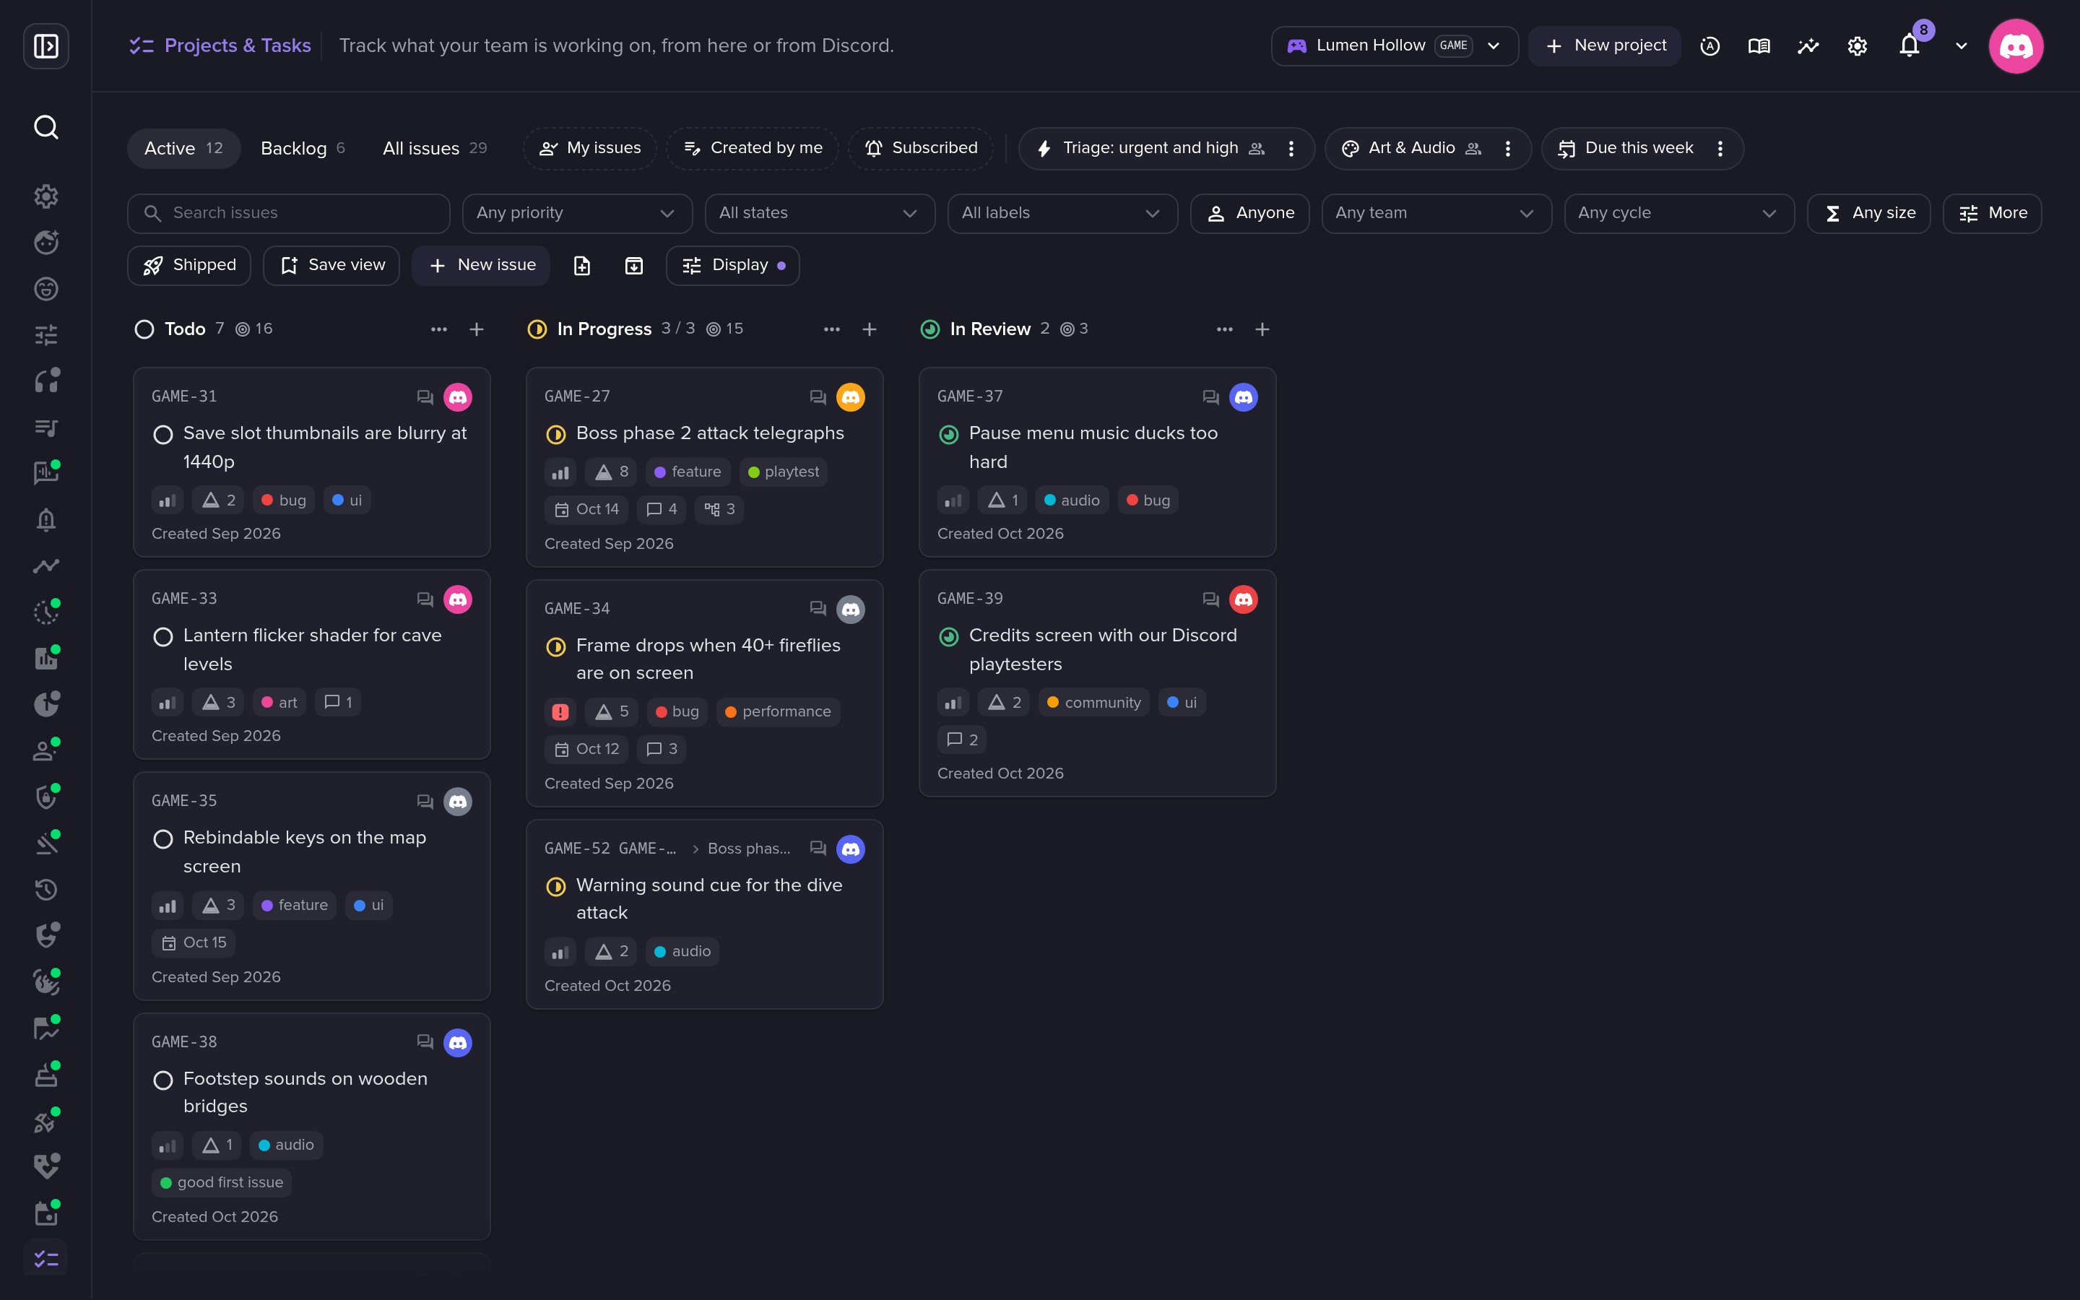The width and height of the screenshot is (2080, 1300).
Task: Click the New issue button
Action: [x=481, y=266]
